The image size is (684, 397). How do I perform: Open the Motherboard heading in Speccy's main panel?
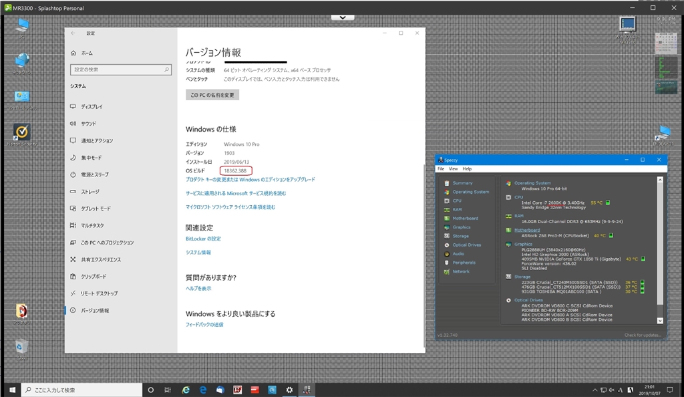click(x=527, y=230)
